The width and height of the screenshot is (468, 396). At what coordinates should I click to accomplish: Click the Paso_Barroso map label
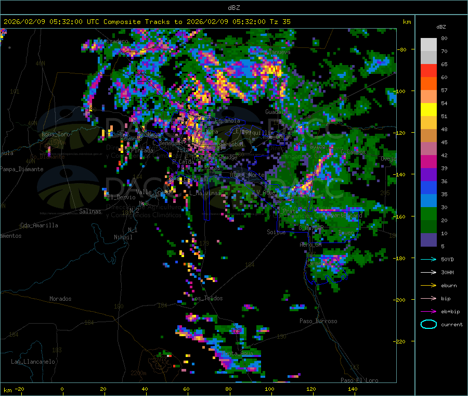tap(318, 321)
